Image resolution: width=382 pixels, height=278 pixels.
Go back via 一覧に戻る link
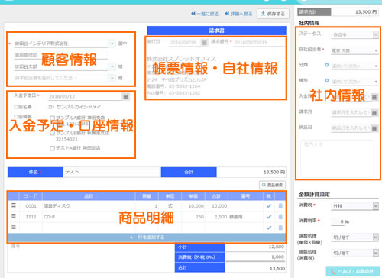coord(205,14)
